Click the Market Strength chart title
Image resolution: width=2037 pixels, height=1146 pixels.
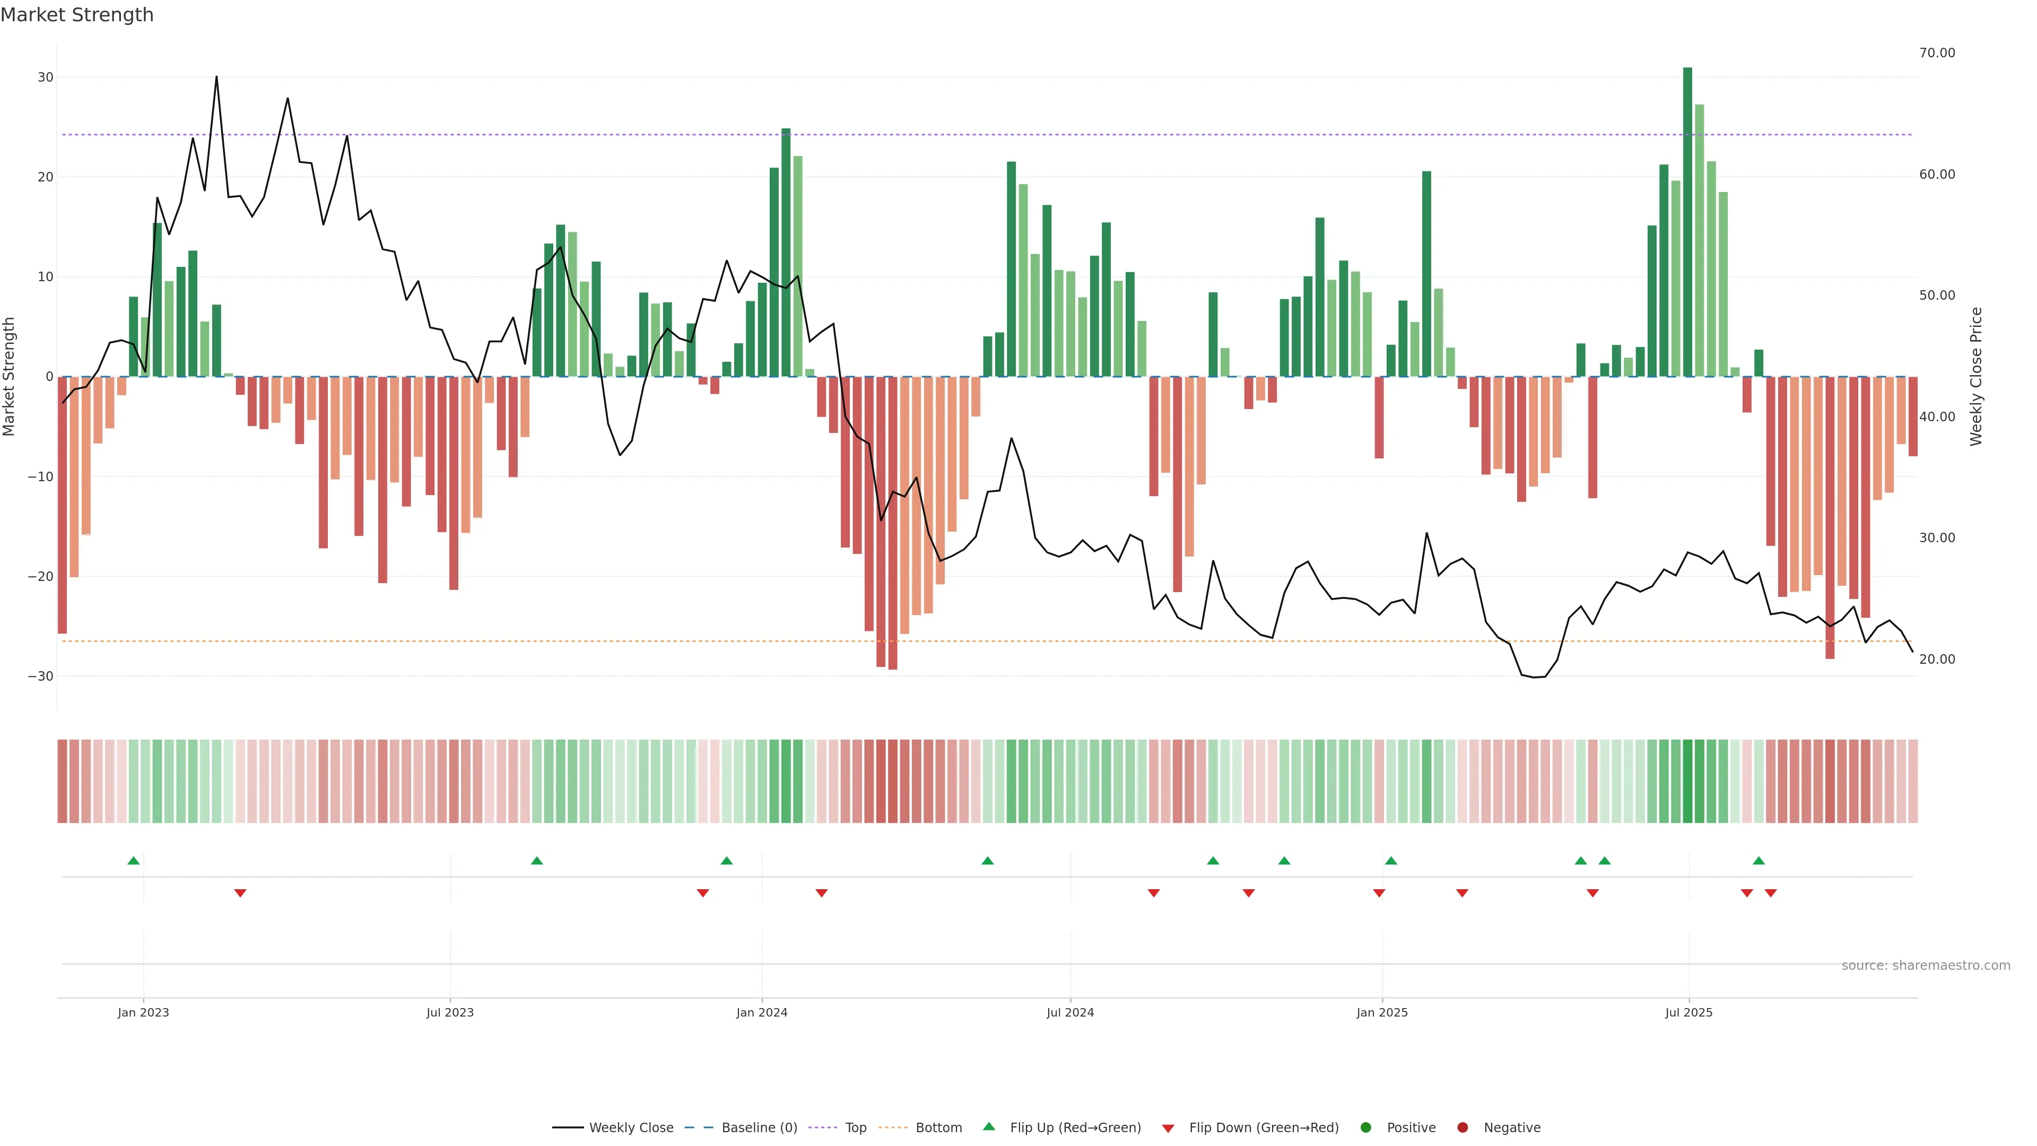coord(77,15)
